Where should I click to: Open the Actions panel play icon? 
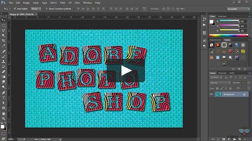(204, 25)
